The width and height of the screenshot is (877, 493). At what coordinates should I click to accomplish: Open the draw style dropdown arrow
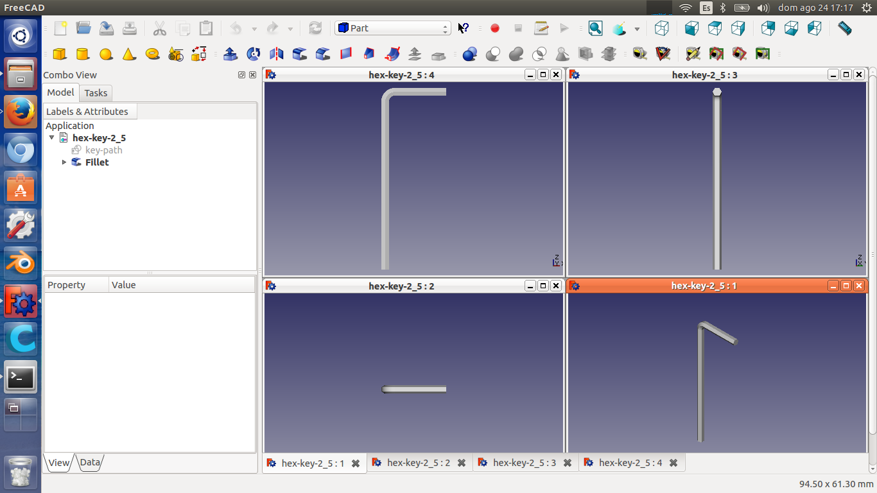tap(637, 29)
